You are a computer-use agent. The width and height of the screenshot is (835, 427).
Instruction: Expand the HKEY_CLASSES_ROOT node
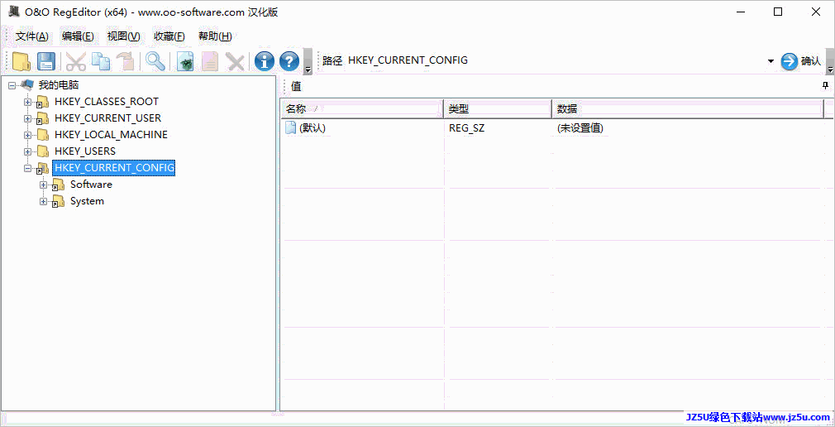pyautogui.click(x=27, y=102)
